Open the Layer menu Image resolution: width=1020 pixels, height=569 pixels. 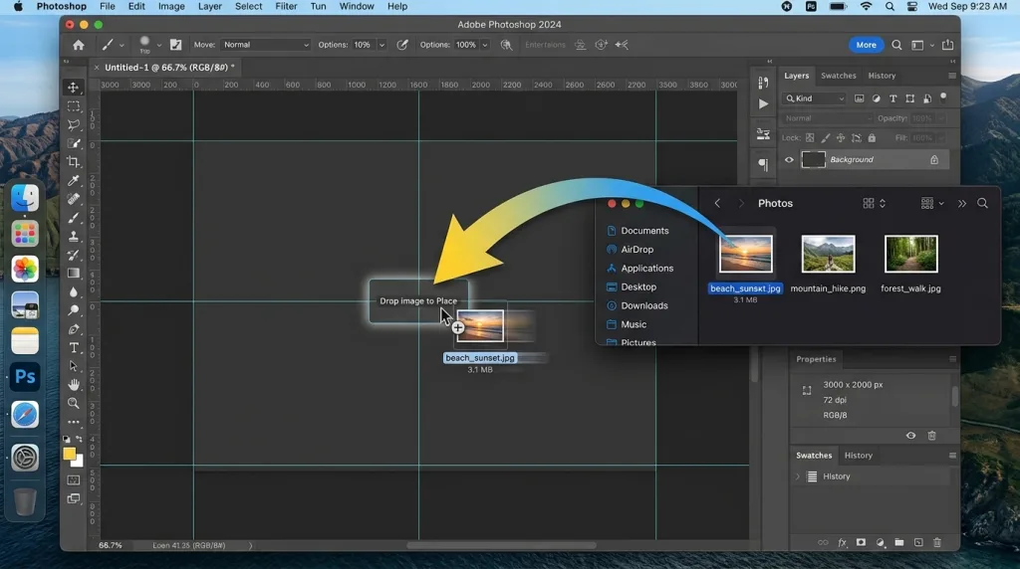point(209,7)
